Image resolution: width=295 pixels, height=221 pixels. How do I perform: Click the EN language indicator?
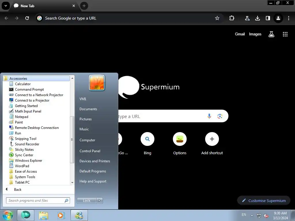click(x=244, y=215)
